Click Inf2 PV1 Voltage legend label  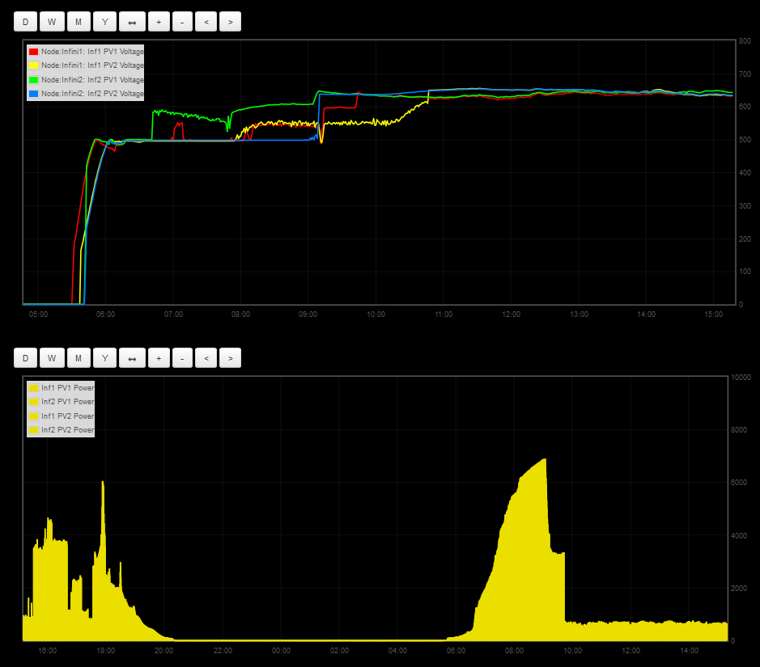tap(92, 80)
